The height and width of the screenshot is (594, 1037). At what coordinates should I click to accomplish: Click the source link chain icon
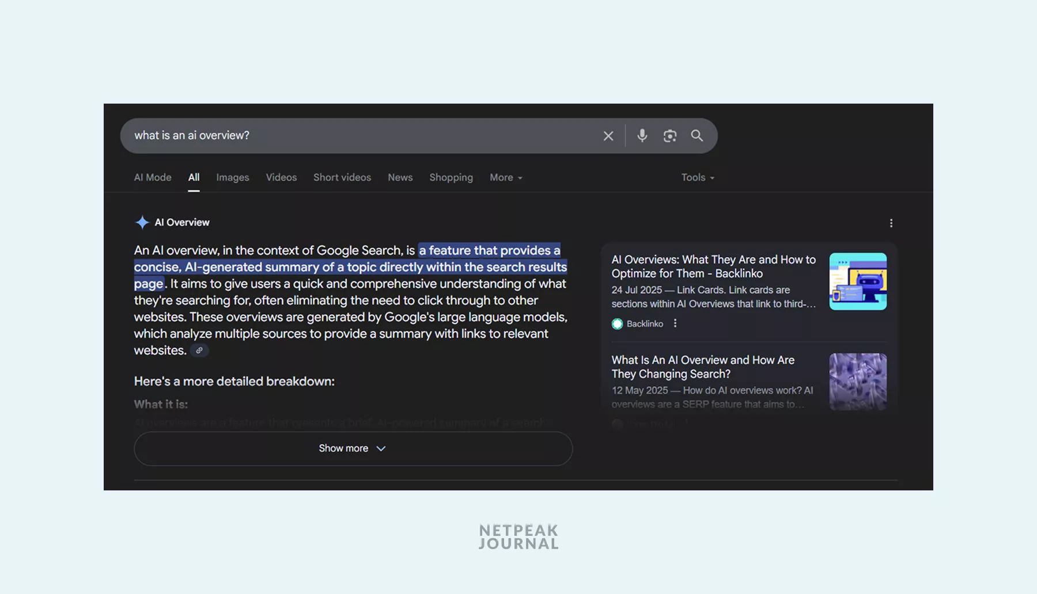[x=199, y=351]
